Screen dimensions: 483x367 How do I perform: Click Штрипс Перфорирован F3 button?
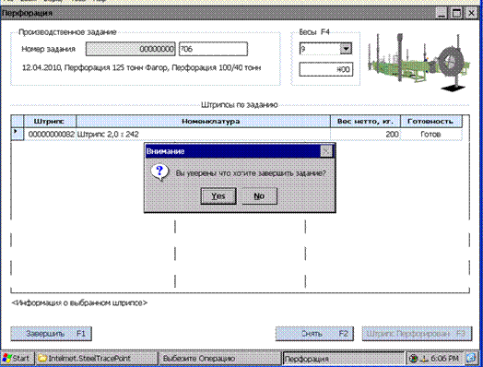click(x=417, y=334)
